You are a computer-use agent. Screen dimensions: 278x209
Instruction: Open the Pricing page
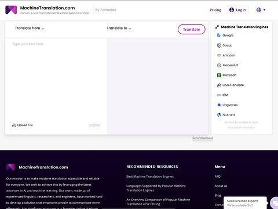tap(215, 10)
